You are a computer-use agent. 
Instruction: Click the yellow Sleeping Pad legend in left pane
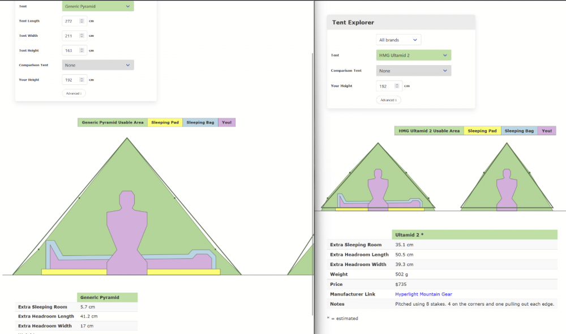[x=165, y=122]
